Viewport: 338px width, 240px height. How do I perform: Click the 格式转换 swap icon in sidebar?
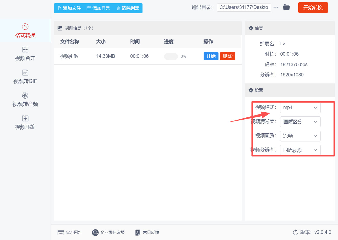point(25,26)
